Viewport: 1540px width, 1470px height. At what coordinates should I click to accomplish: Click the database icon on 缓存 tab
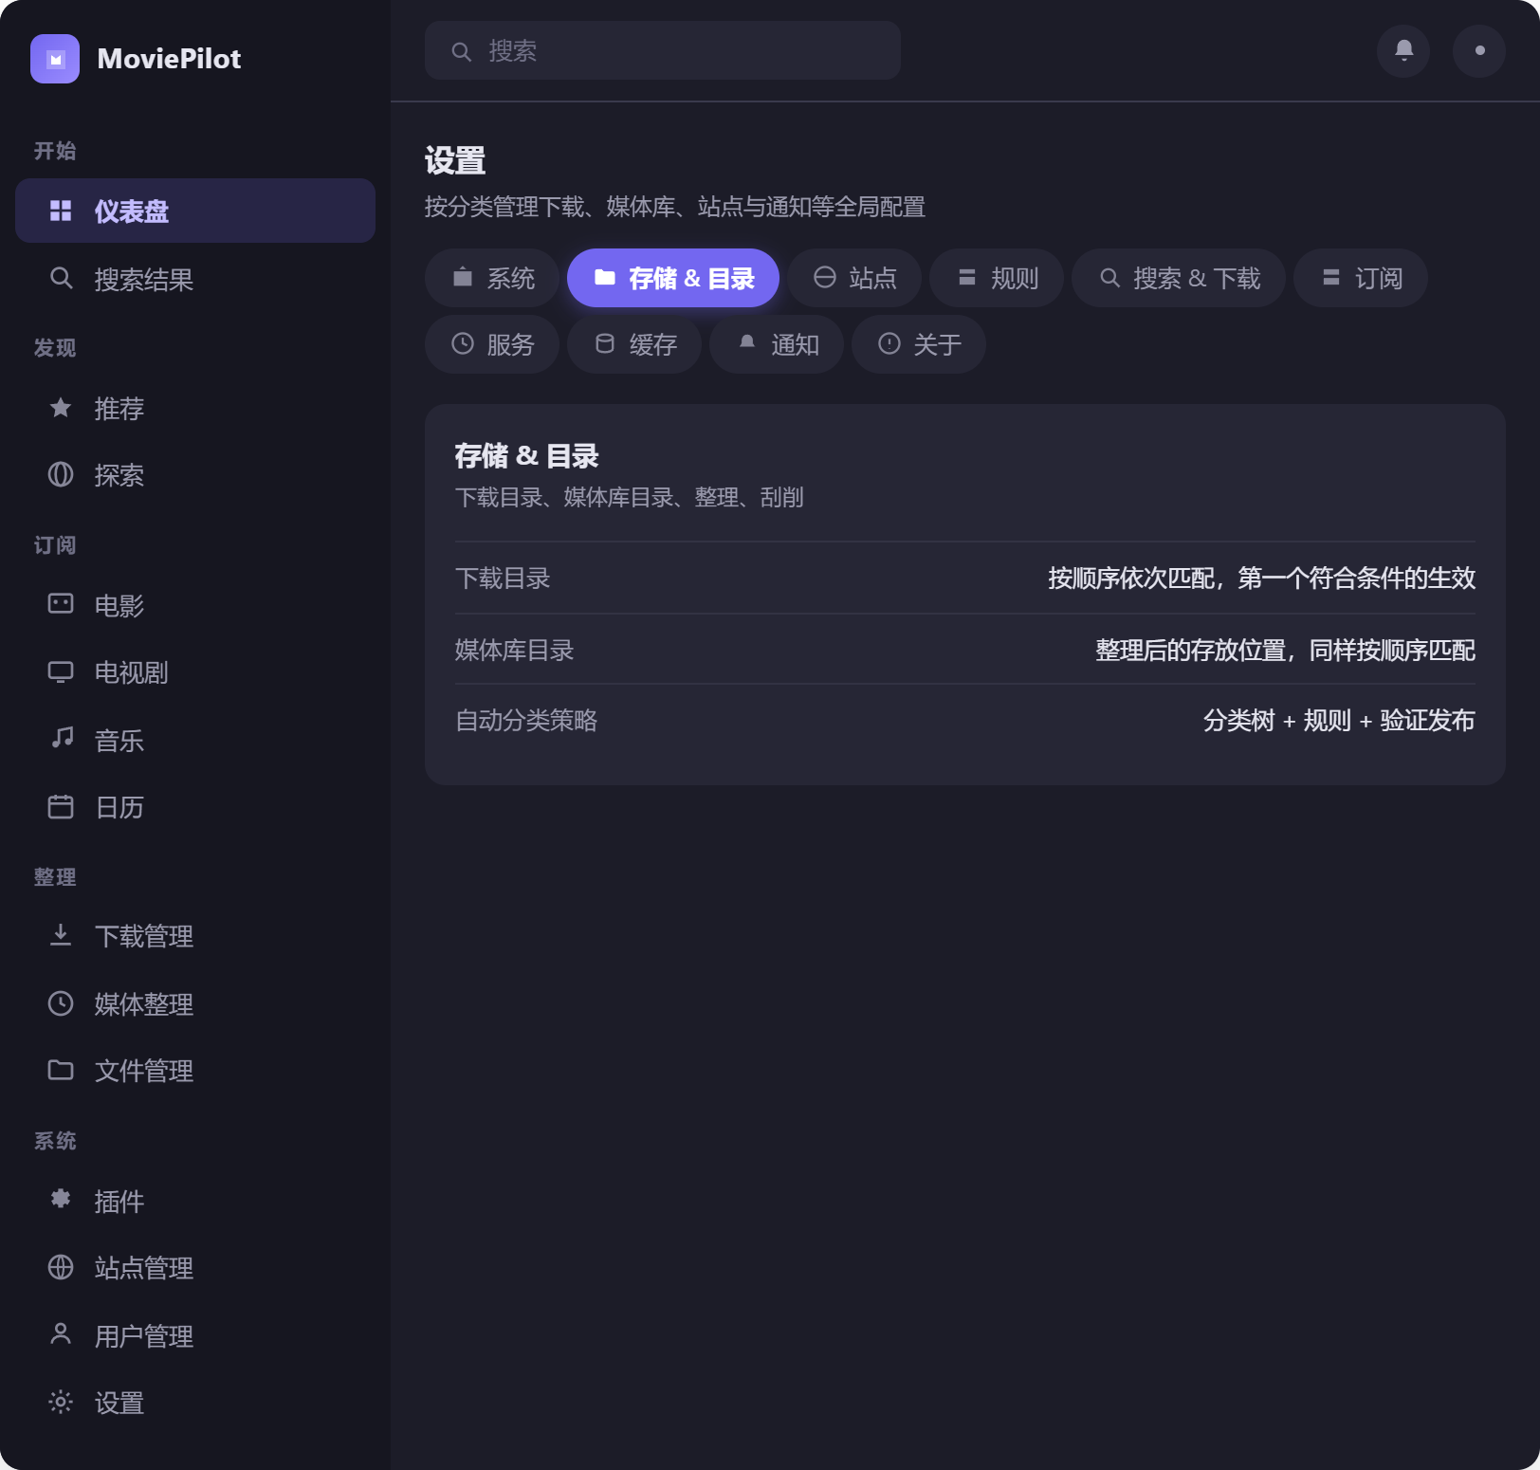pos(605,343)
